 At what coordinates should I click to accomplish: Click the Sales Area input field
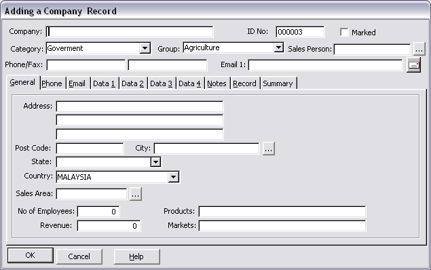tap(92, 194)
